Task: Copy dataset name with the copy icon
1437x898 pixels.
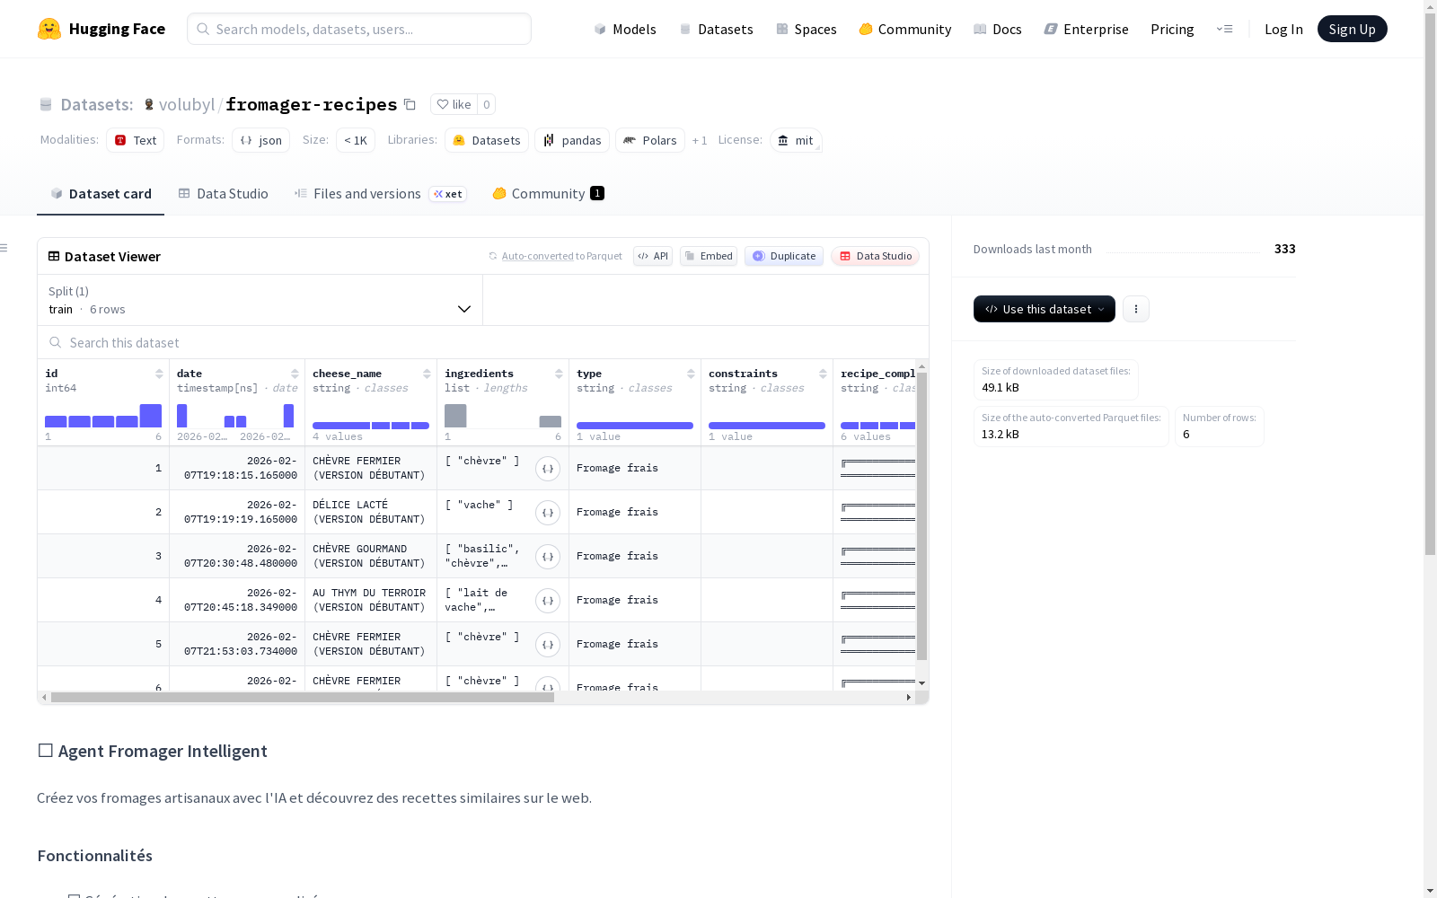Action: pyautogui.click(x=410, y=104)
